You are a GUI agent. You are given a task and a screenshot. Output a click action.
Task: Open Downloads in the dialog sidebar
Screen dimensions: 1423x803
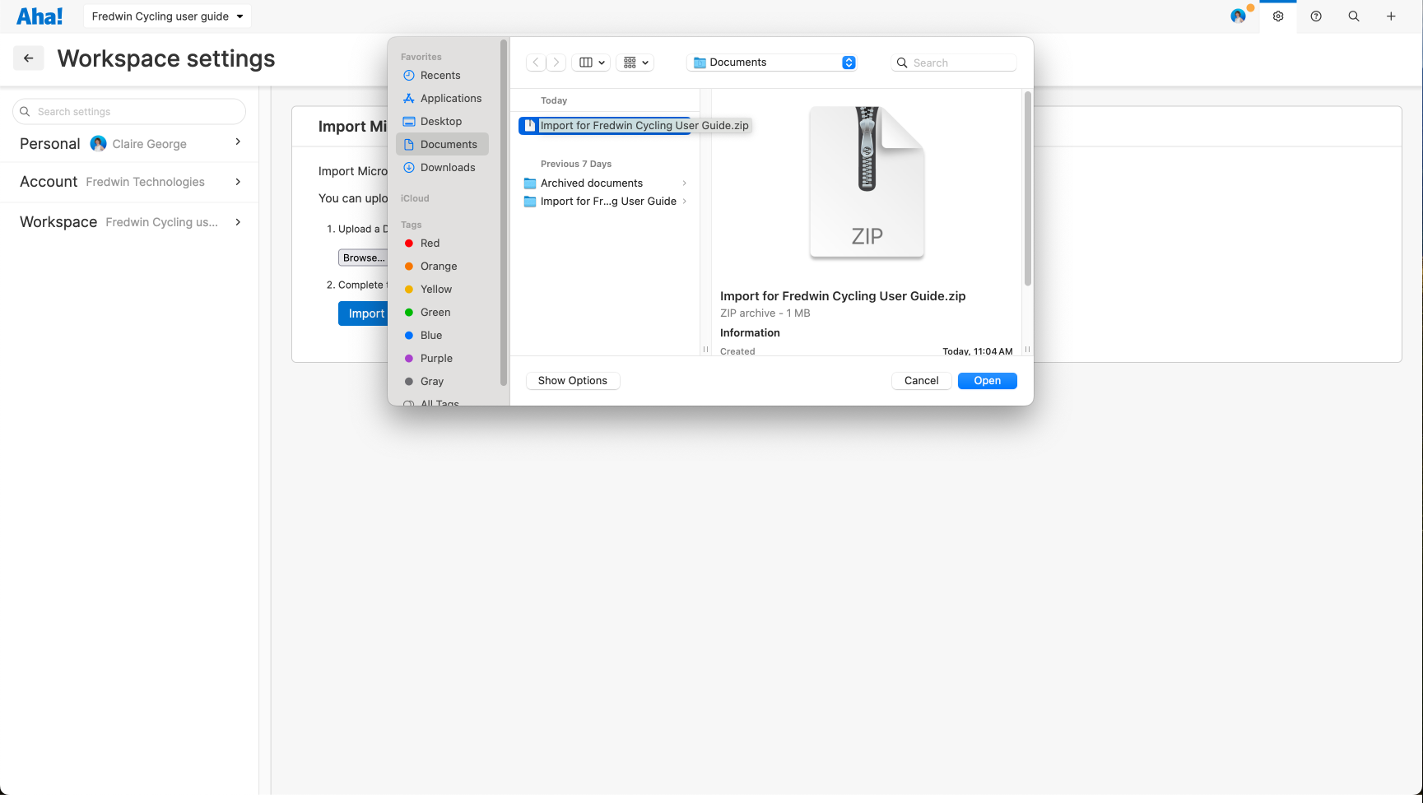(449, 167)
